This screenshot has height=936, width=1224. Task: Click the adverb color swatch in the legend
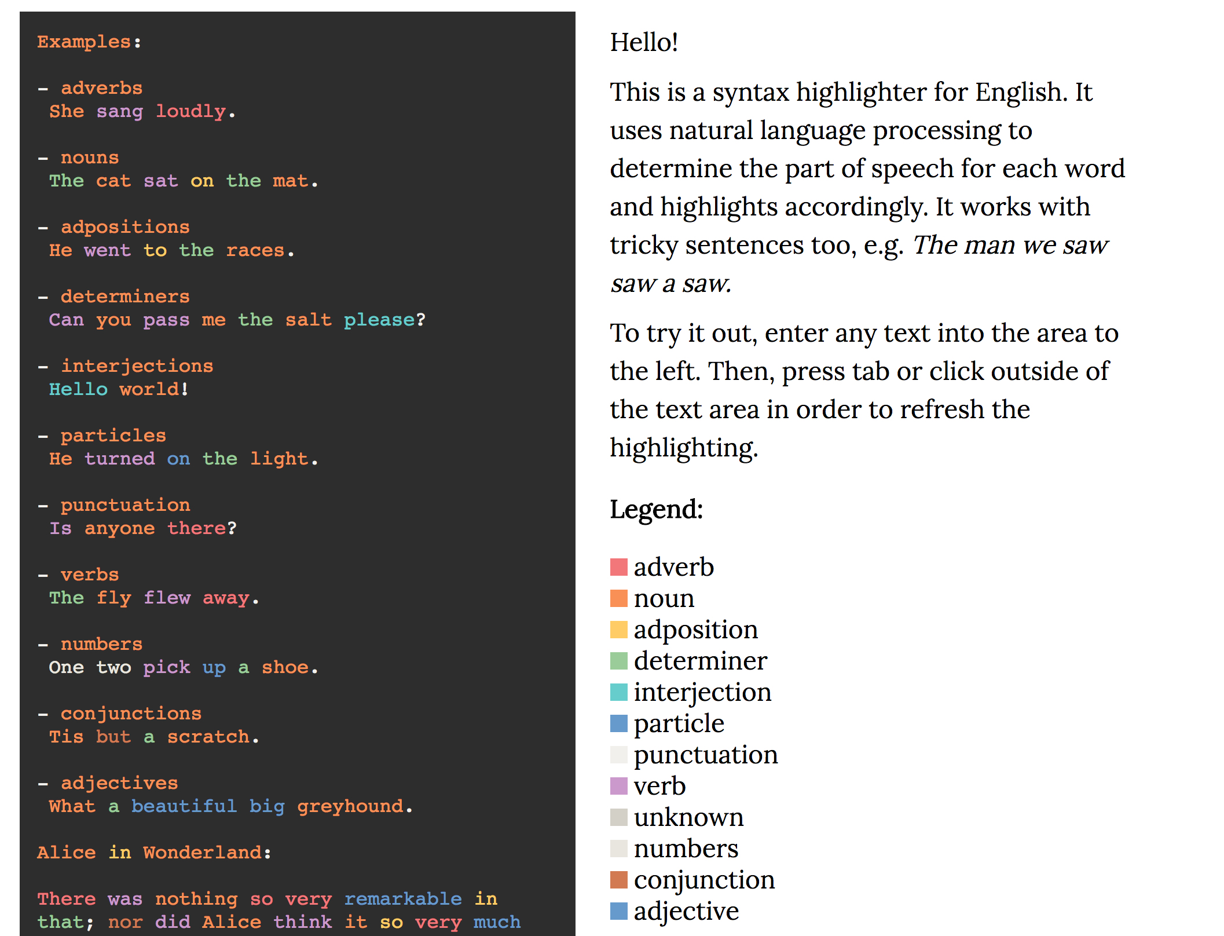618,567
